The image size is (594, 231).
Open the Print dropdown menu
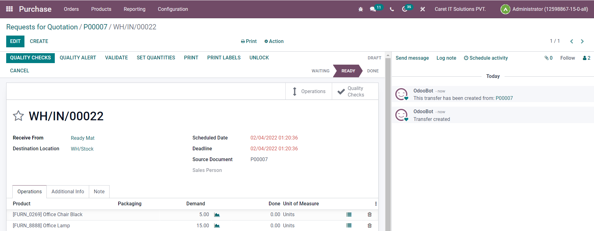point(249,41)
